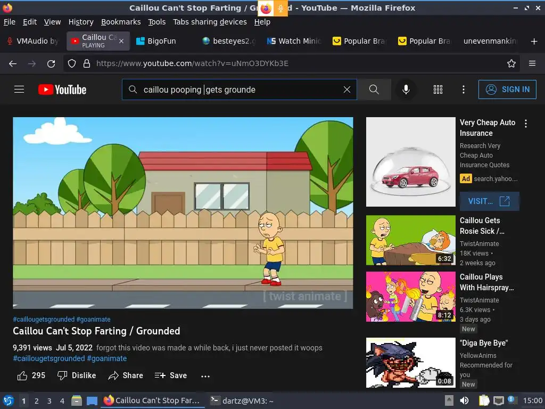
Task: Open the View menu
Action: pyautogui.click(x=53, y=22)
